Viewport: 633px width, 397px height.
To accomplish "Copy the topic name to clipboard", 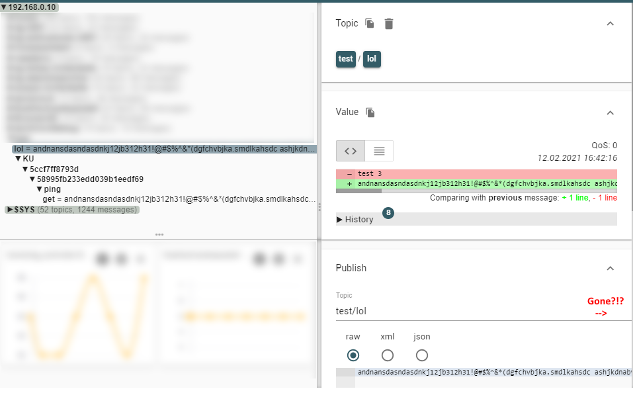I will pyautogui.click(x=368, y=23).
